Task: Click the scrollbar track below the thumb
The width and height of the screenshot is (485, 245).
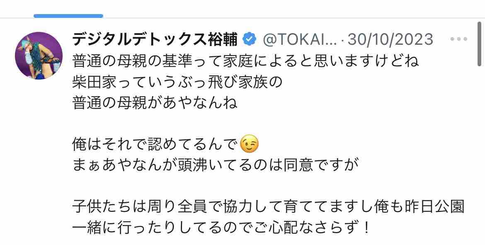Action: (480, 155)
